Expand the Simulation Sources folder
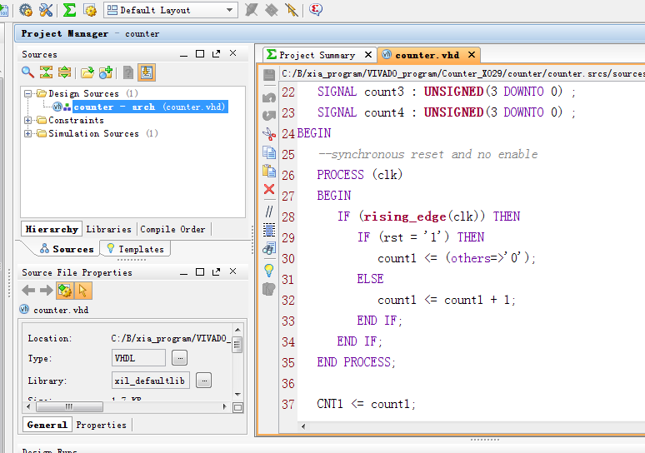Image resolution: width=645 pixels, height=453 pixels. coord(27,133)
